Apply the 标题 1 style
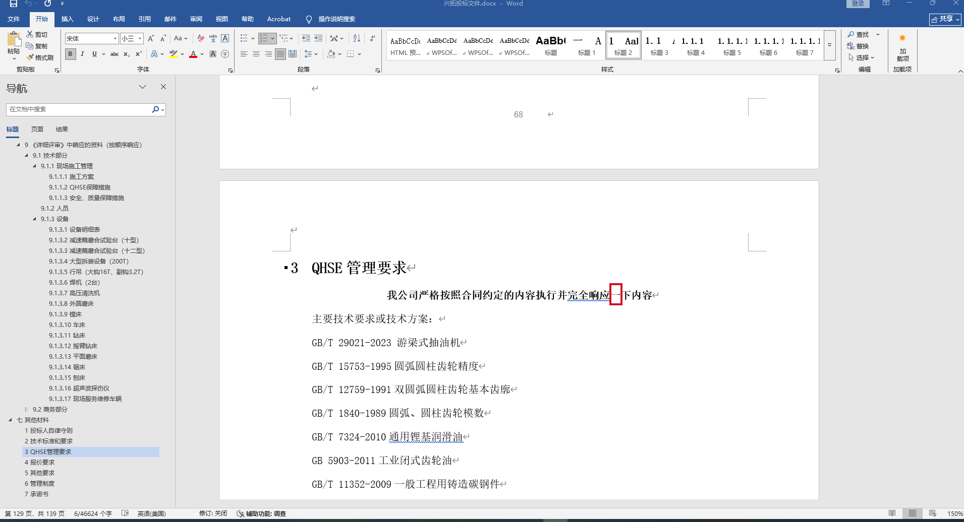The image size is (964, 522). coord(587,45)
